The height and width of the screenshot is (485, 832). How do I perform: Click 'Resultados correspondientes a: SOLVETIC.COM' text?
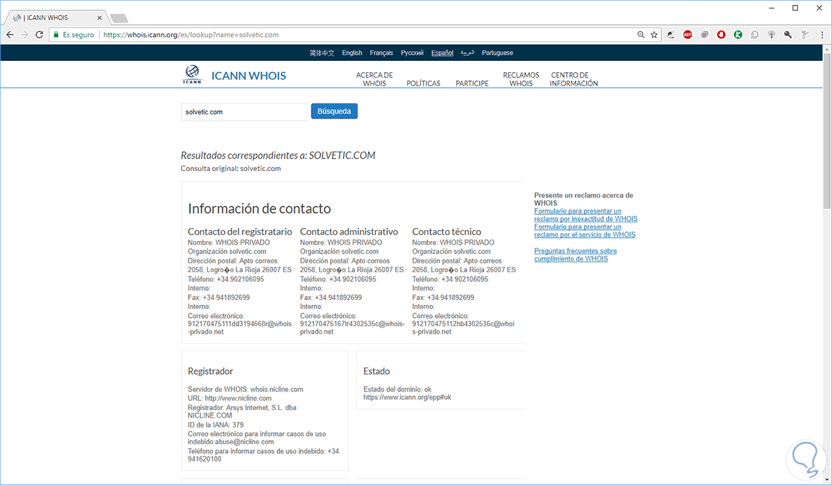click(278, 155)
